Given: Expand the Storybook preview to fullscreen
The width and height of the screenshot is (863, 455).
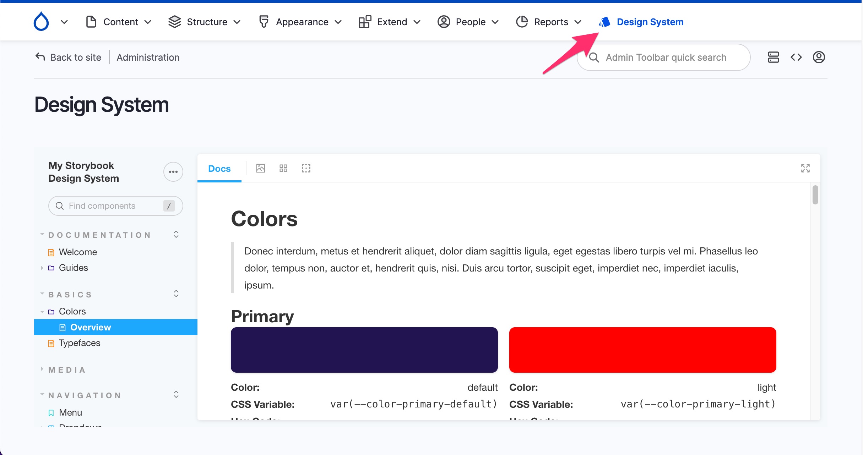Looking at the screenshot, I should (x=805, y=168).
